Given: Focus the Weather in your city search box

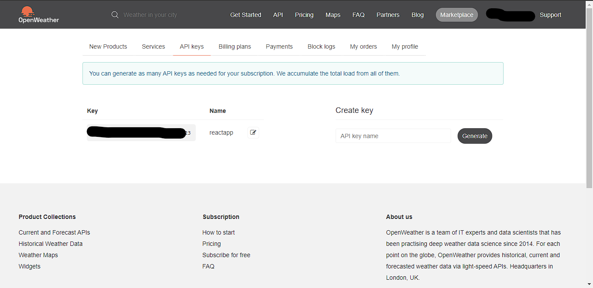Looking at the screenshot, I should point(150,15).
